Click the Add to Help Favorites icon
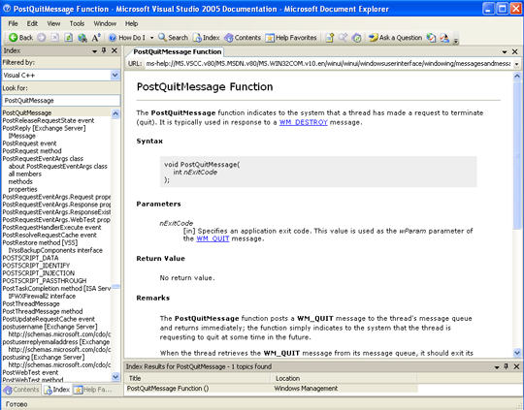 pos(330,38)
